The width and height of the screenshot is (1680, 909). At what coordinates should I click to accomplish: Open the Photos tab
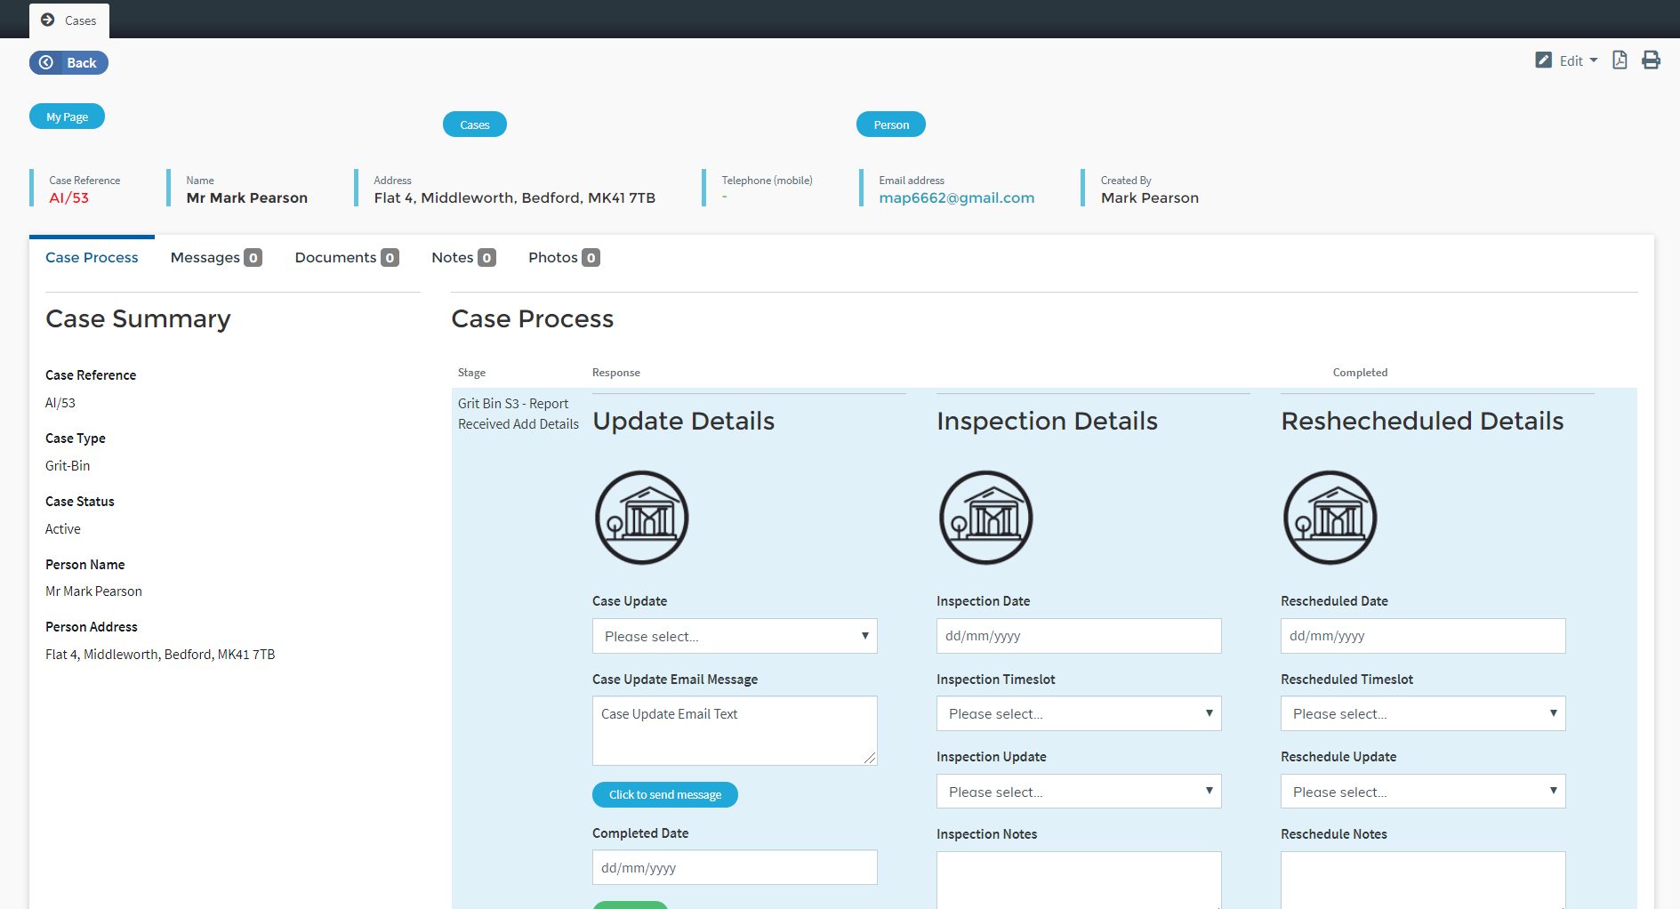(563, 258)
